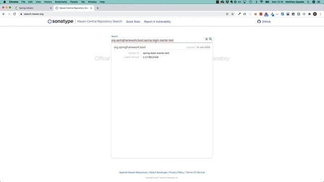
Task: Open the GitHub link in the header
Action: pos(264,21)
